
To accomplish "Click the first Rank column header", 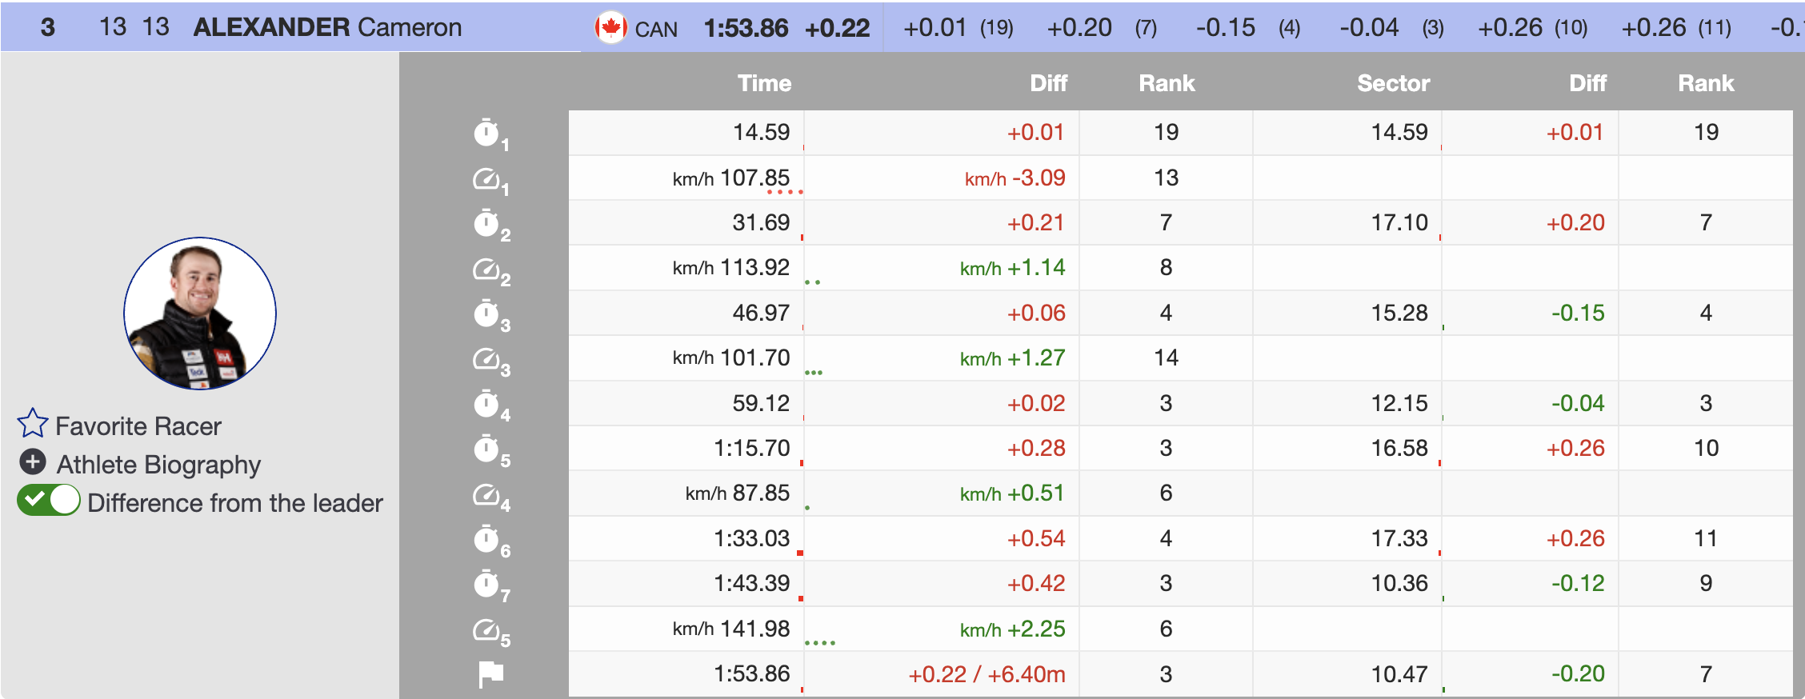I will click(x=1167, y=83).
